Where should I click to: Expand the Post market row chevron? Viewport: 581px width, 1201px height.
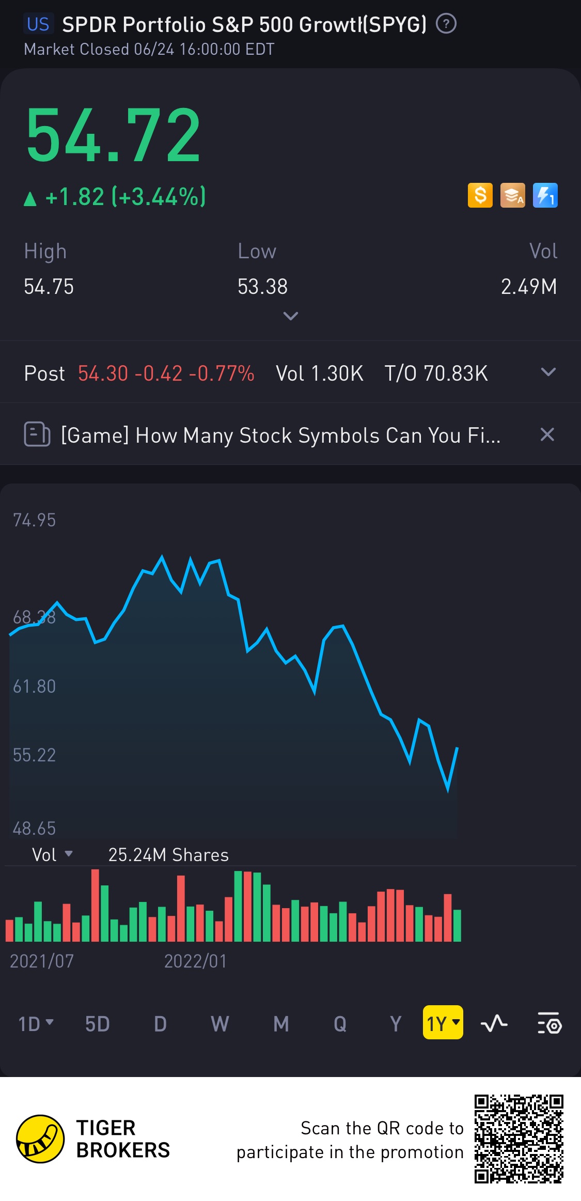[548, 372]
